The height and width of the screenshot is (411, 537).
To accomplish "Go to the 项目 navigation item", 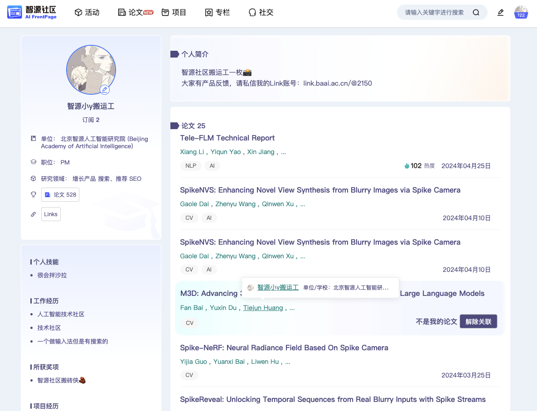I will click(174, 13).
